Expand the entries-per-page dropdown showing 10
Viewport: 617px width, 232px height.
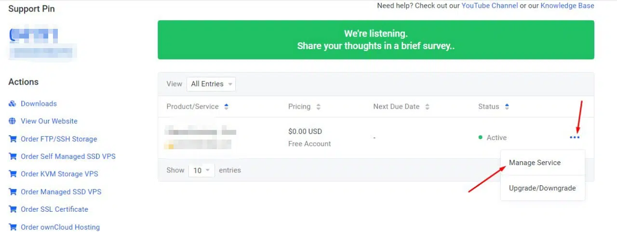pos(201,170)
